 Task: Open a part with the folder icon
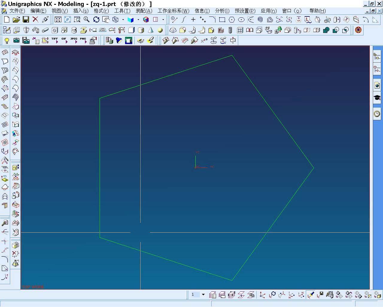pos(16,19)
